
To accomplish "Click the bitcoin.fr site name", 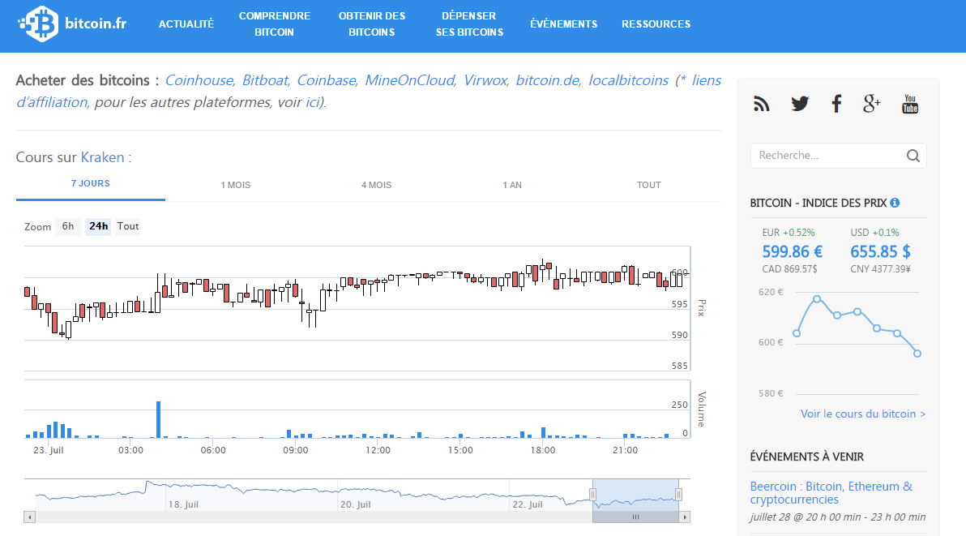I will pos(96,24).
